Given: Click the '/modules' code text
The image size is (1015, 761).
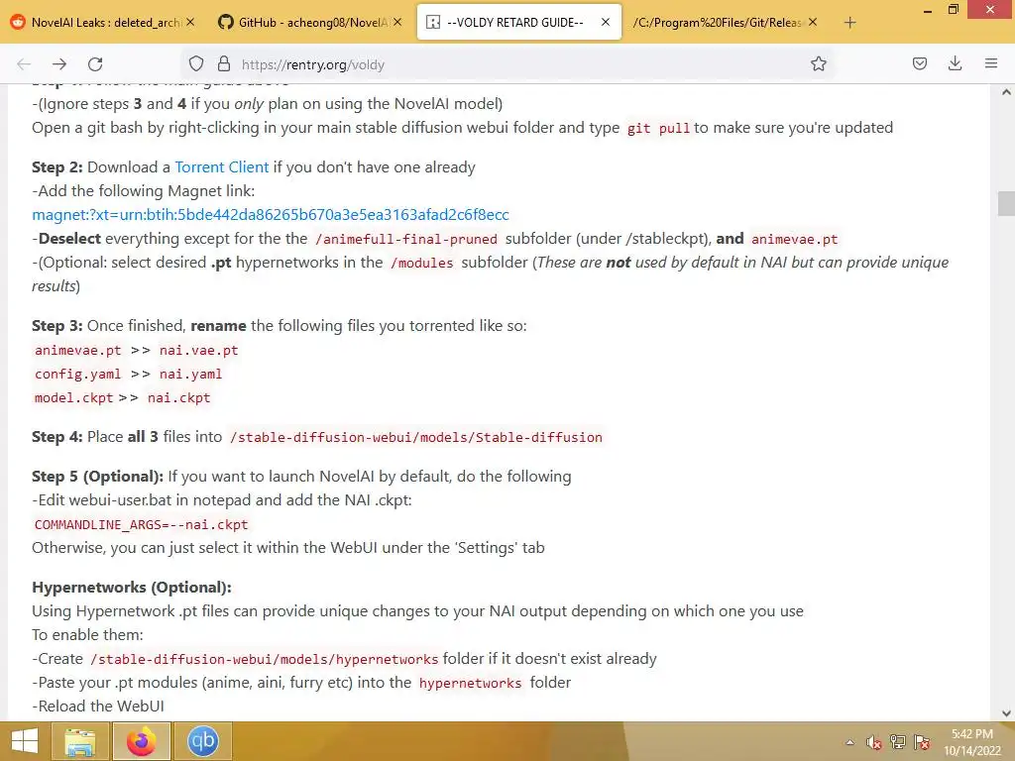Looking at the screenshot, I should [x=422, y=264].
